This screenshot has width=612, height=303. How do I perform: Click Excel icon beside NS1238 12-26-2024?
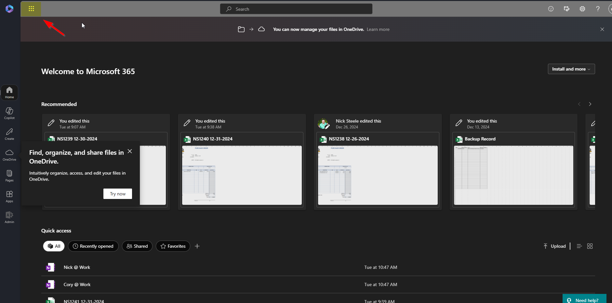point(323,139)
